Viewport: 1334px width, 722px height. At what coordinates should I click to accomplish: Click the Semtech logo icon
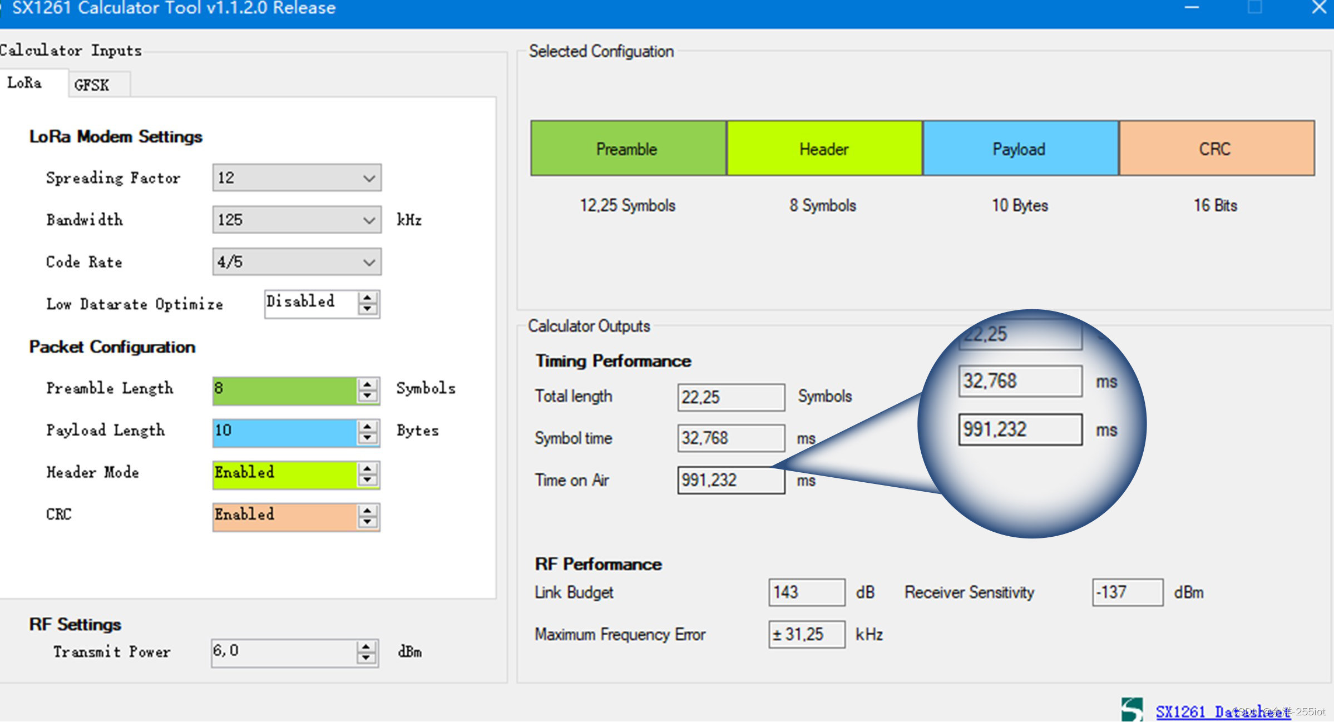point(1132,710)
